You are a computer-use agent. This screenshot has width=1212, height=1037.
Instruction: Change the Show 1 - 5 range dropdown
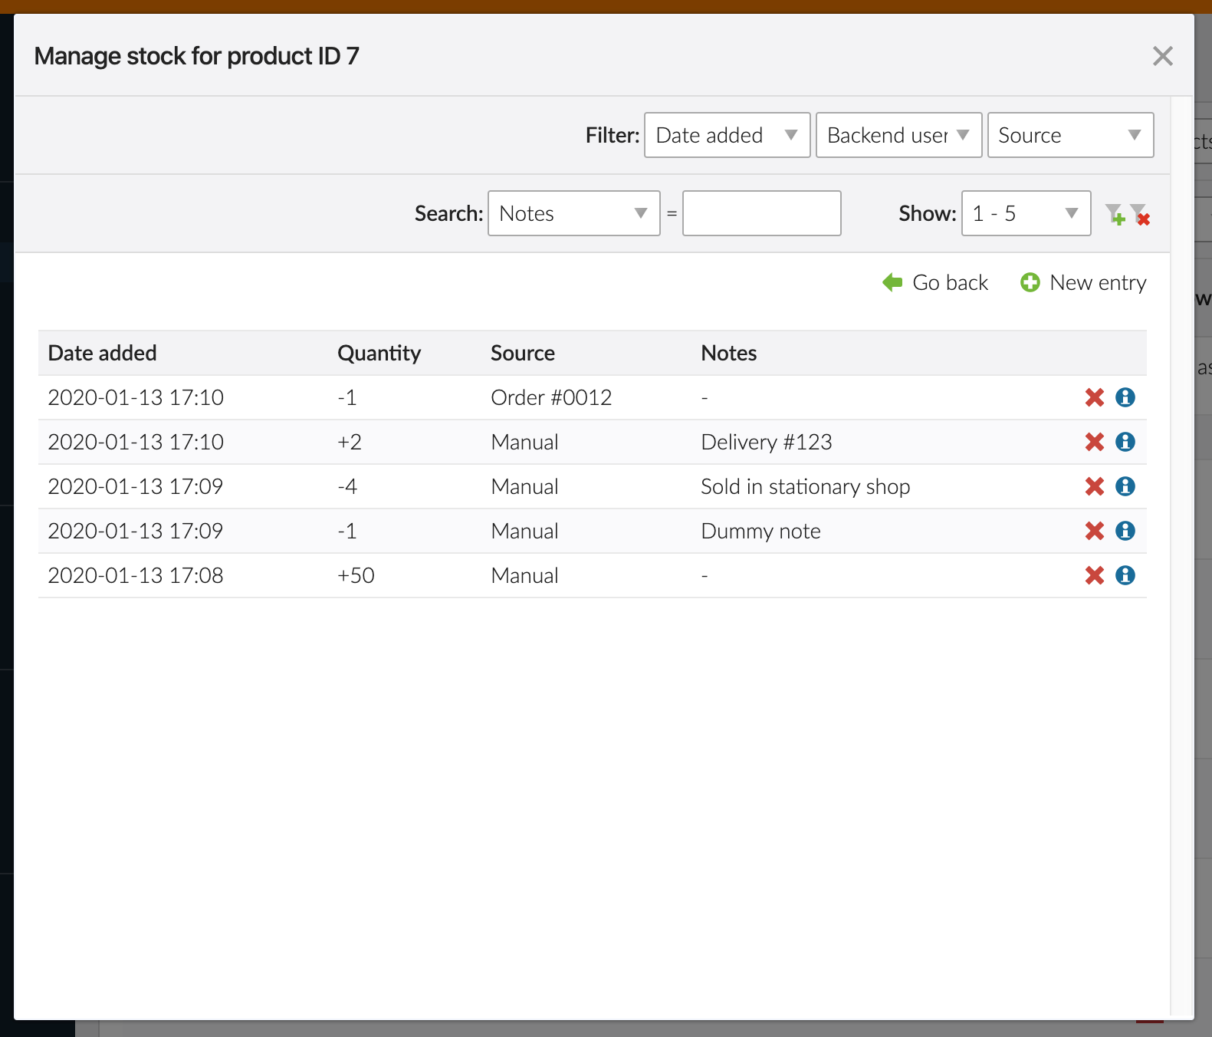[1026, 213]
